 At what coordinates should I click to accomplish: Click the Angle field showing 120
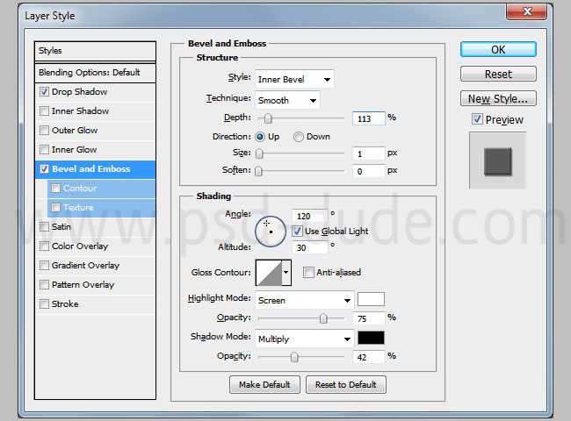[x=310, y=216]
